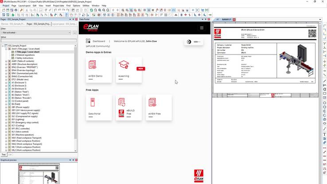Click the EPLAN ePULSE logo in header
The width and height of the screenshot is (327, 184).
91,27
